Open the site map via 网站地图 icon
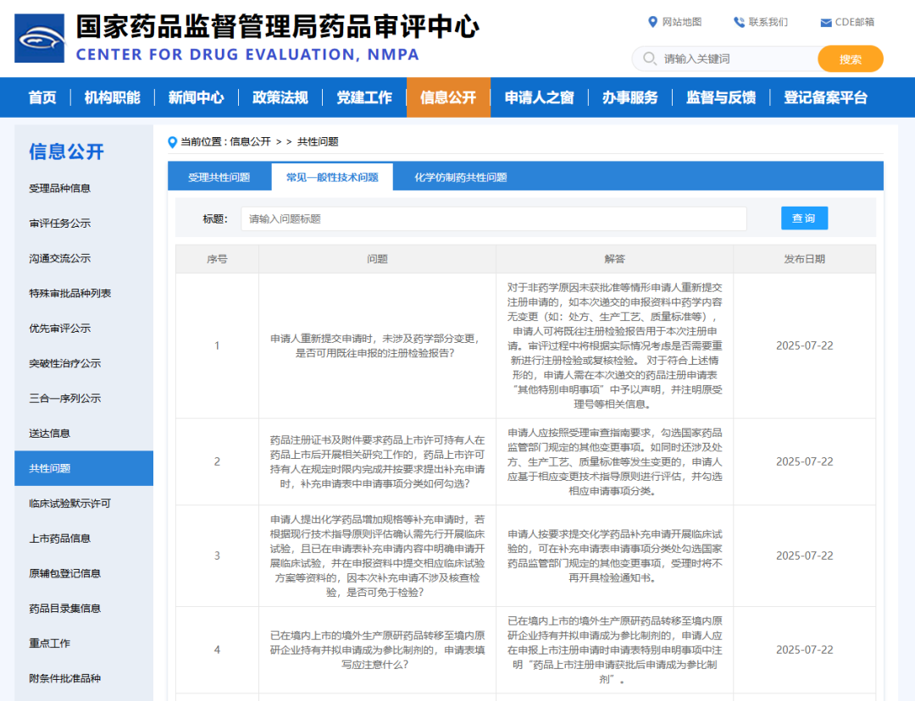Image resolution: width=915 pixels, height=701 pixels. coord(651,22)
